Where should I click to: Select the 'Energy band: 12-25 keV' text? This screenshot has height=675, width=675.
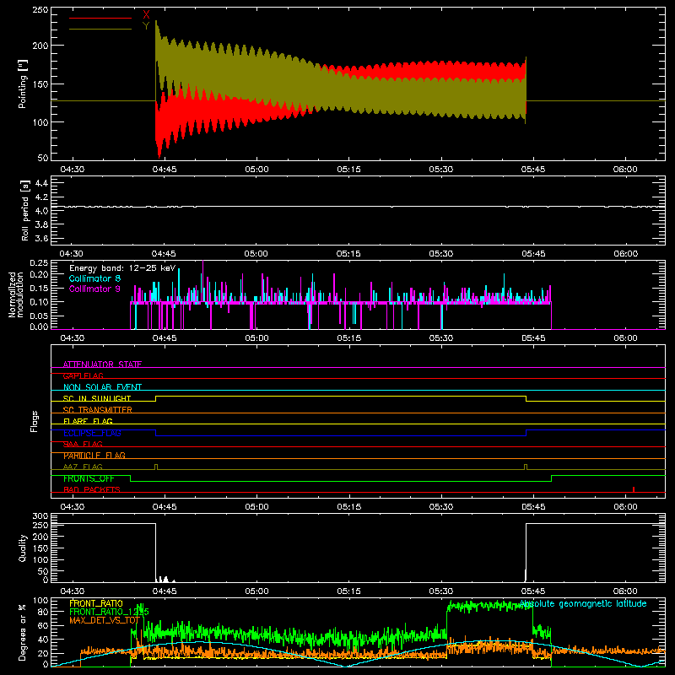tap(122, 268)
